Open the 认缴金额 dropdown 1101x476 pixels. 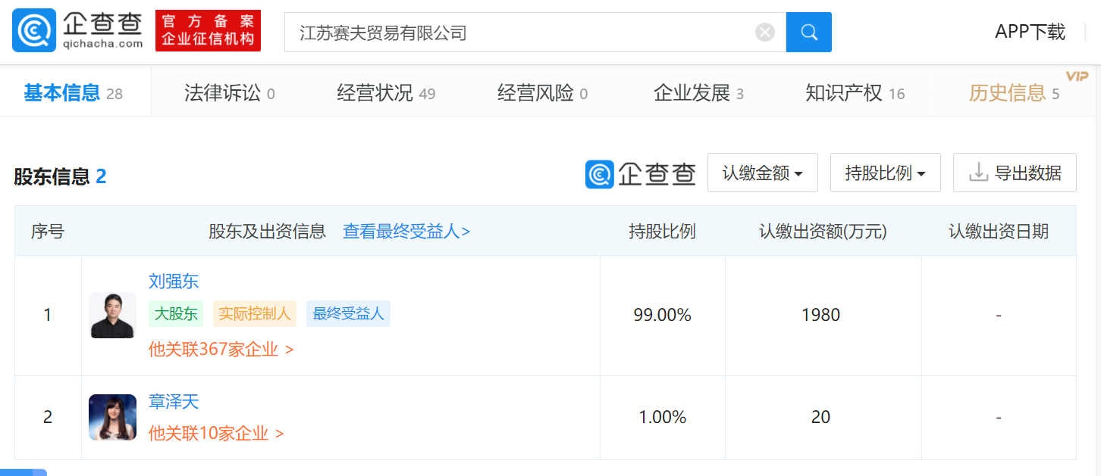click(763, 173)
